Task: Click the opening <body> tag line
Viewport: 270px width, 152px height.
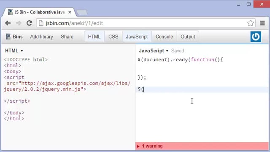Action: [13, 71]
